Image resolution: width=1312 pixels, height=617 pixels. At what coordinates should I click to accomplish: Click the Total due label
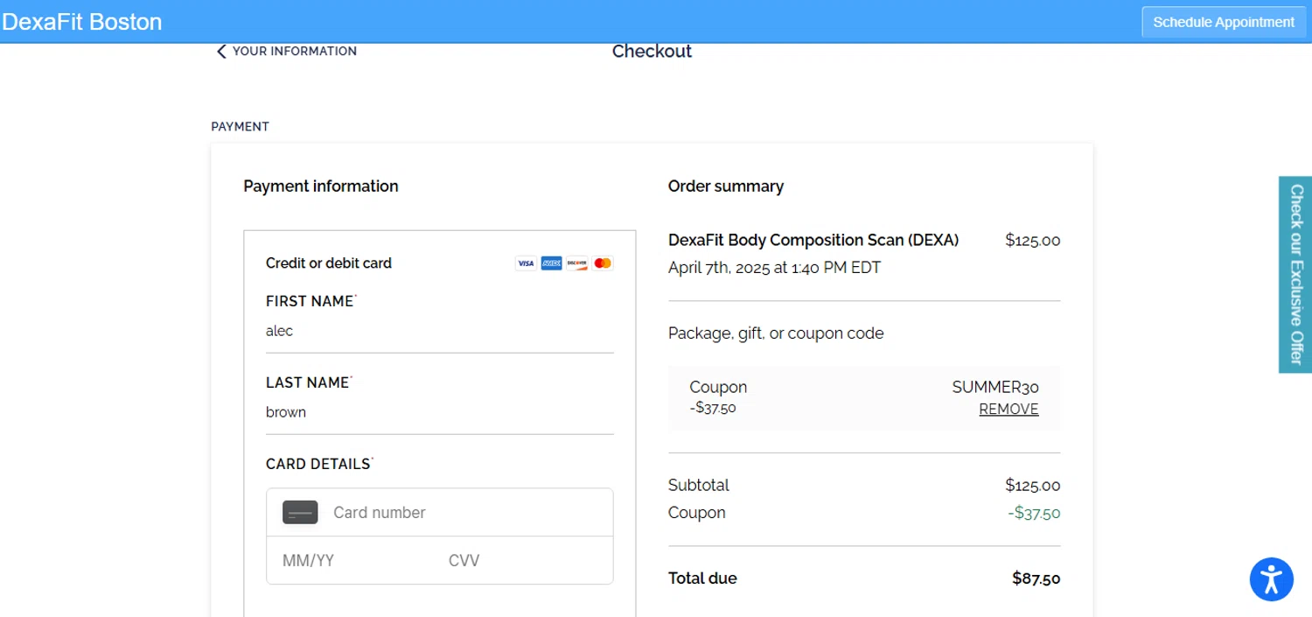[702, 578]
